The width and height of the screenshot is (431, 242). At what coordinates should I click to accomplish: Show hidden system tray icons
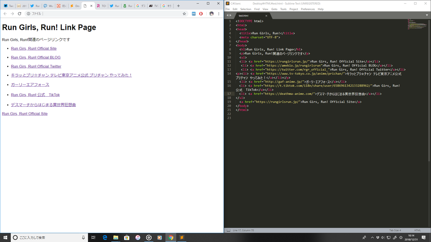click(x=372, y=238)
